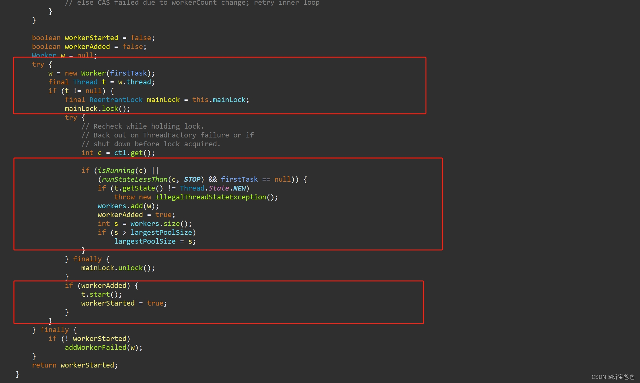
Task: Click the ReentrantLock mainLock declaration line
Action: (157, 100)
